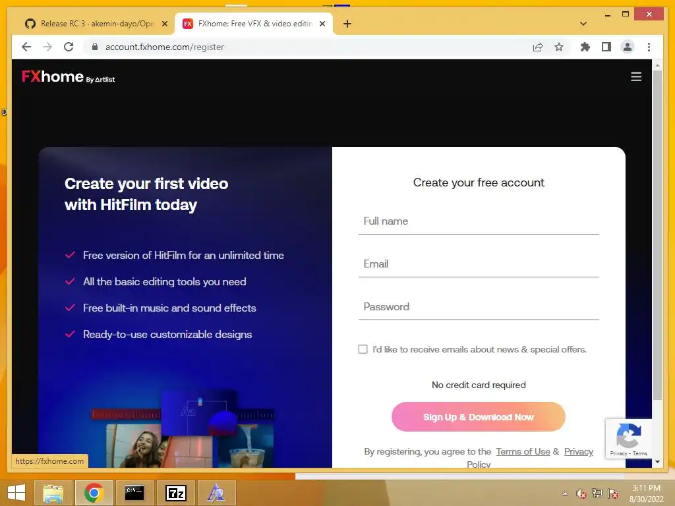Share this page using the share icon
This screenshot has width=675, height=506.
(538, 47)
